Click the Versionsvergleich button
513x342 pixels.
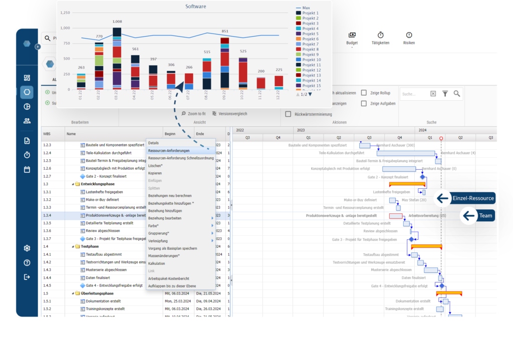229,114
